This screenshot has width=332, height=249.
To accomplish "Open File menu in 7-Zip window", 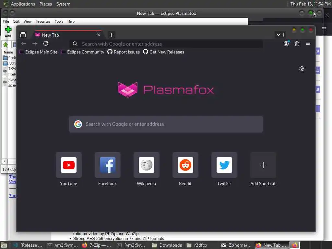I will coord(6,21).
